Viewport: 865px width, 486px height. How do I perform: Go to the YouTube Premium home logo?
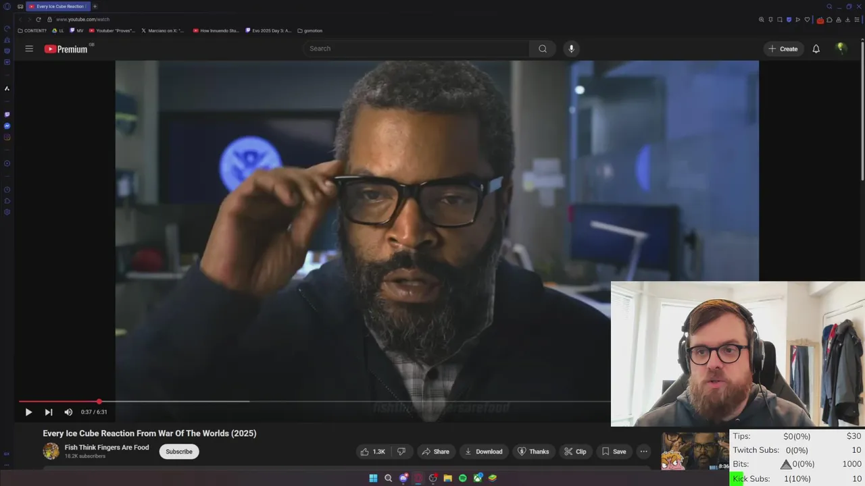point(66,49)
